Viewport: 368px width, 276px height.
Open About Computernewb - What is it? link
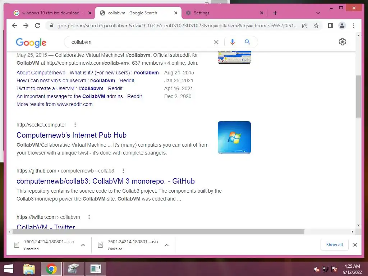point(88,73)
